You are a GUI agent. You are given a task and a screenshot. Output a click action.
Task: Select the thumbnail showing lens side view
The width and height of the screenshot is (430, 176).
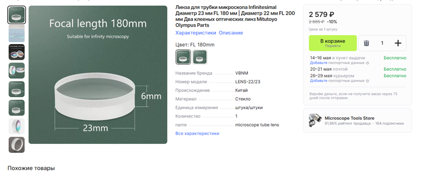[x=17, y=71]
